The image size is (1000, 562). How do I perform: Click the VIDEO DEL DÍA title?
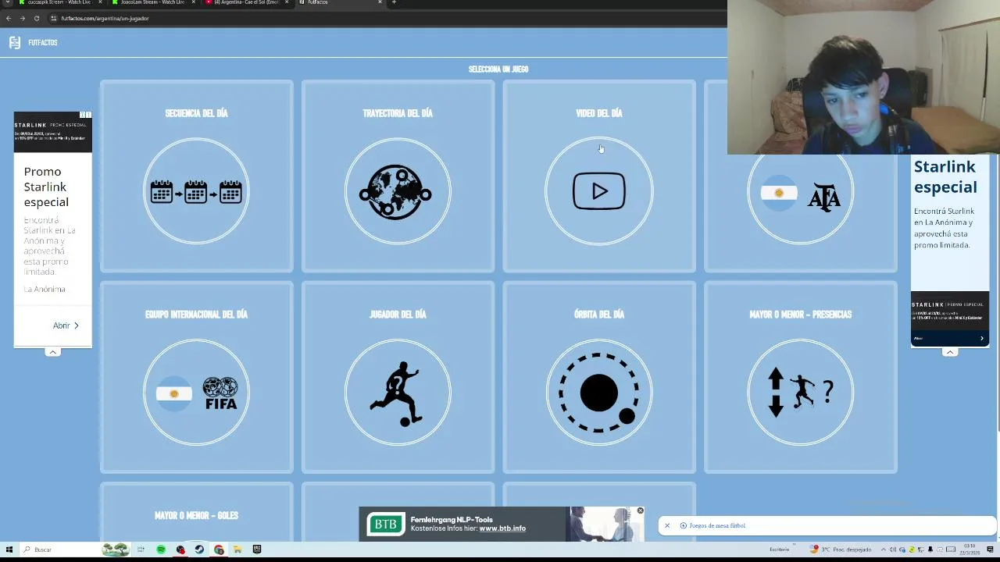coord(599,113)
